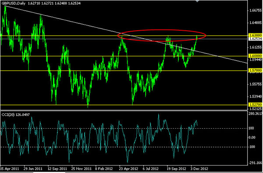This screenshot has width=263, height=173.
Task: Click the CCI scale label 0.00
Action: 252,137
